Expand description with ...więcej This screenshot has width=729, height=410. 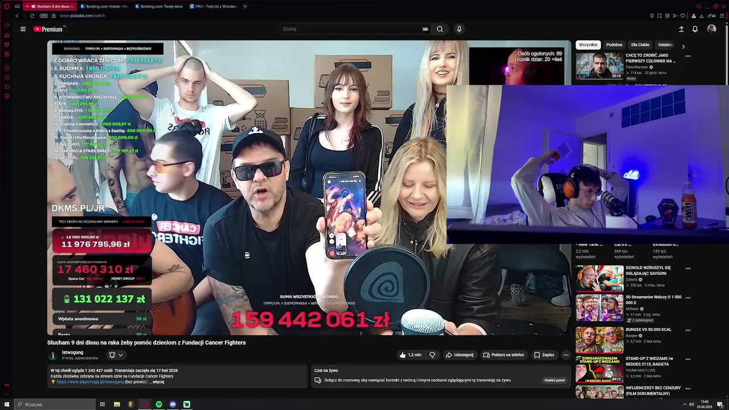click(157, 382)
